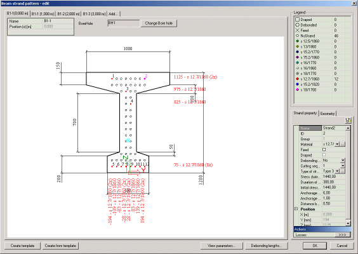Click the Stress during value 1440,00
This screenshot has height=254, width=358.
coord(334,177)
